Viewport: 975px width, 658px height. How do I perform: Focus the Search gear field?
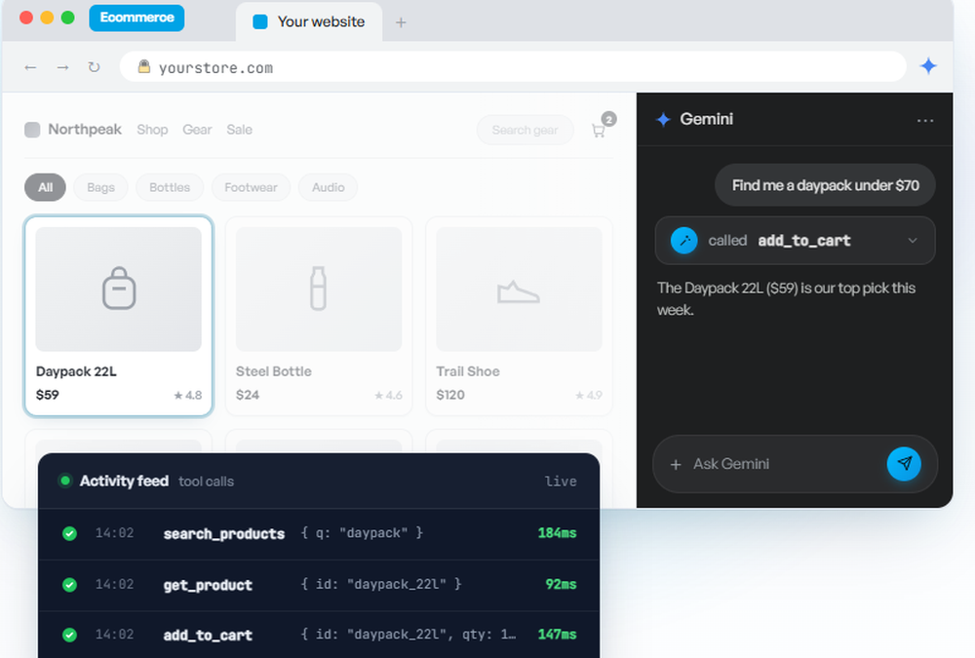tap(525, 130)
